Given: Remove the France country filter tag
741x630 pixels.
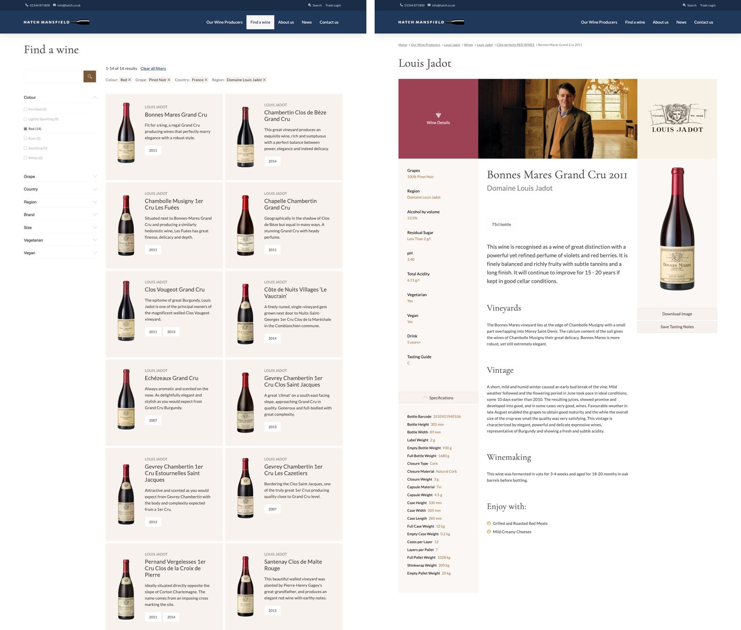Looking at the screenshot, I should [x=206, y=80].
